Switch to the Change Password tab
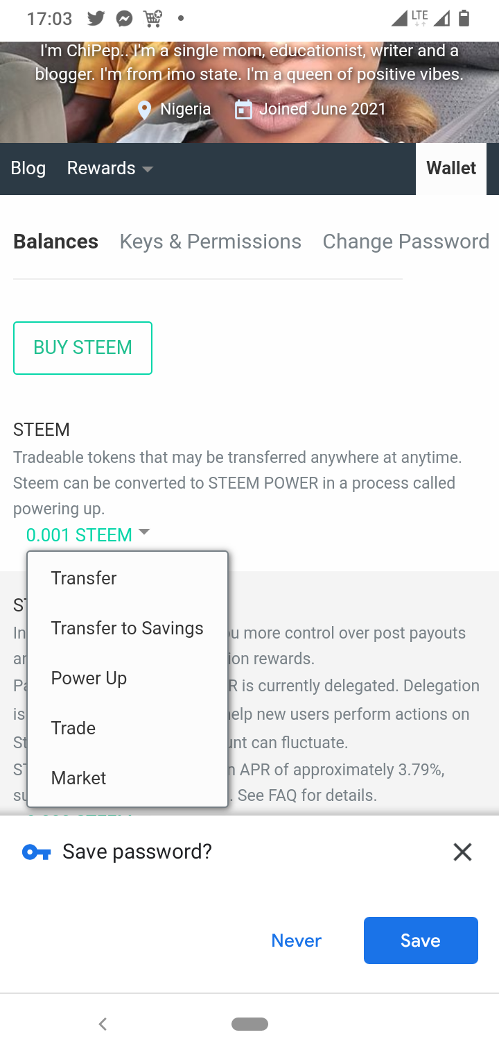 click(406, 242)
